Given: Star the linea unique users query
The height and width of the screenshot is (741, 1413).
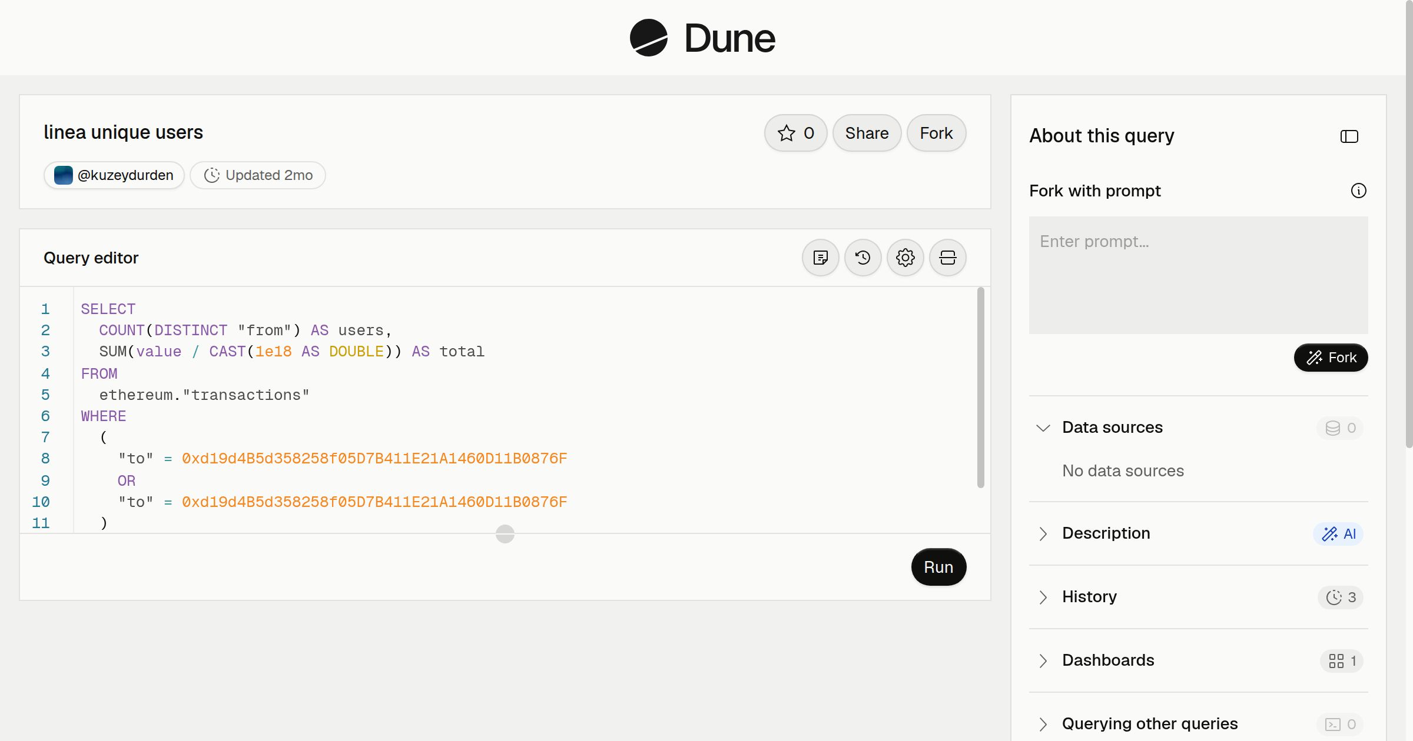Looking at the screenshot, I should 795,133.
